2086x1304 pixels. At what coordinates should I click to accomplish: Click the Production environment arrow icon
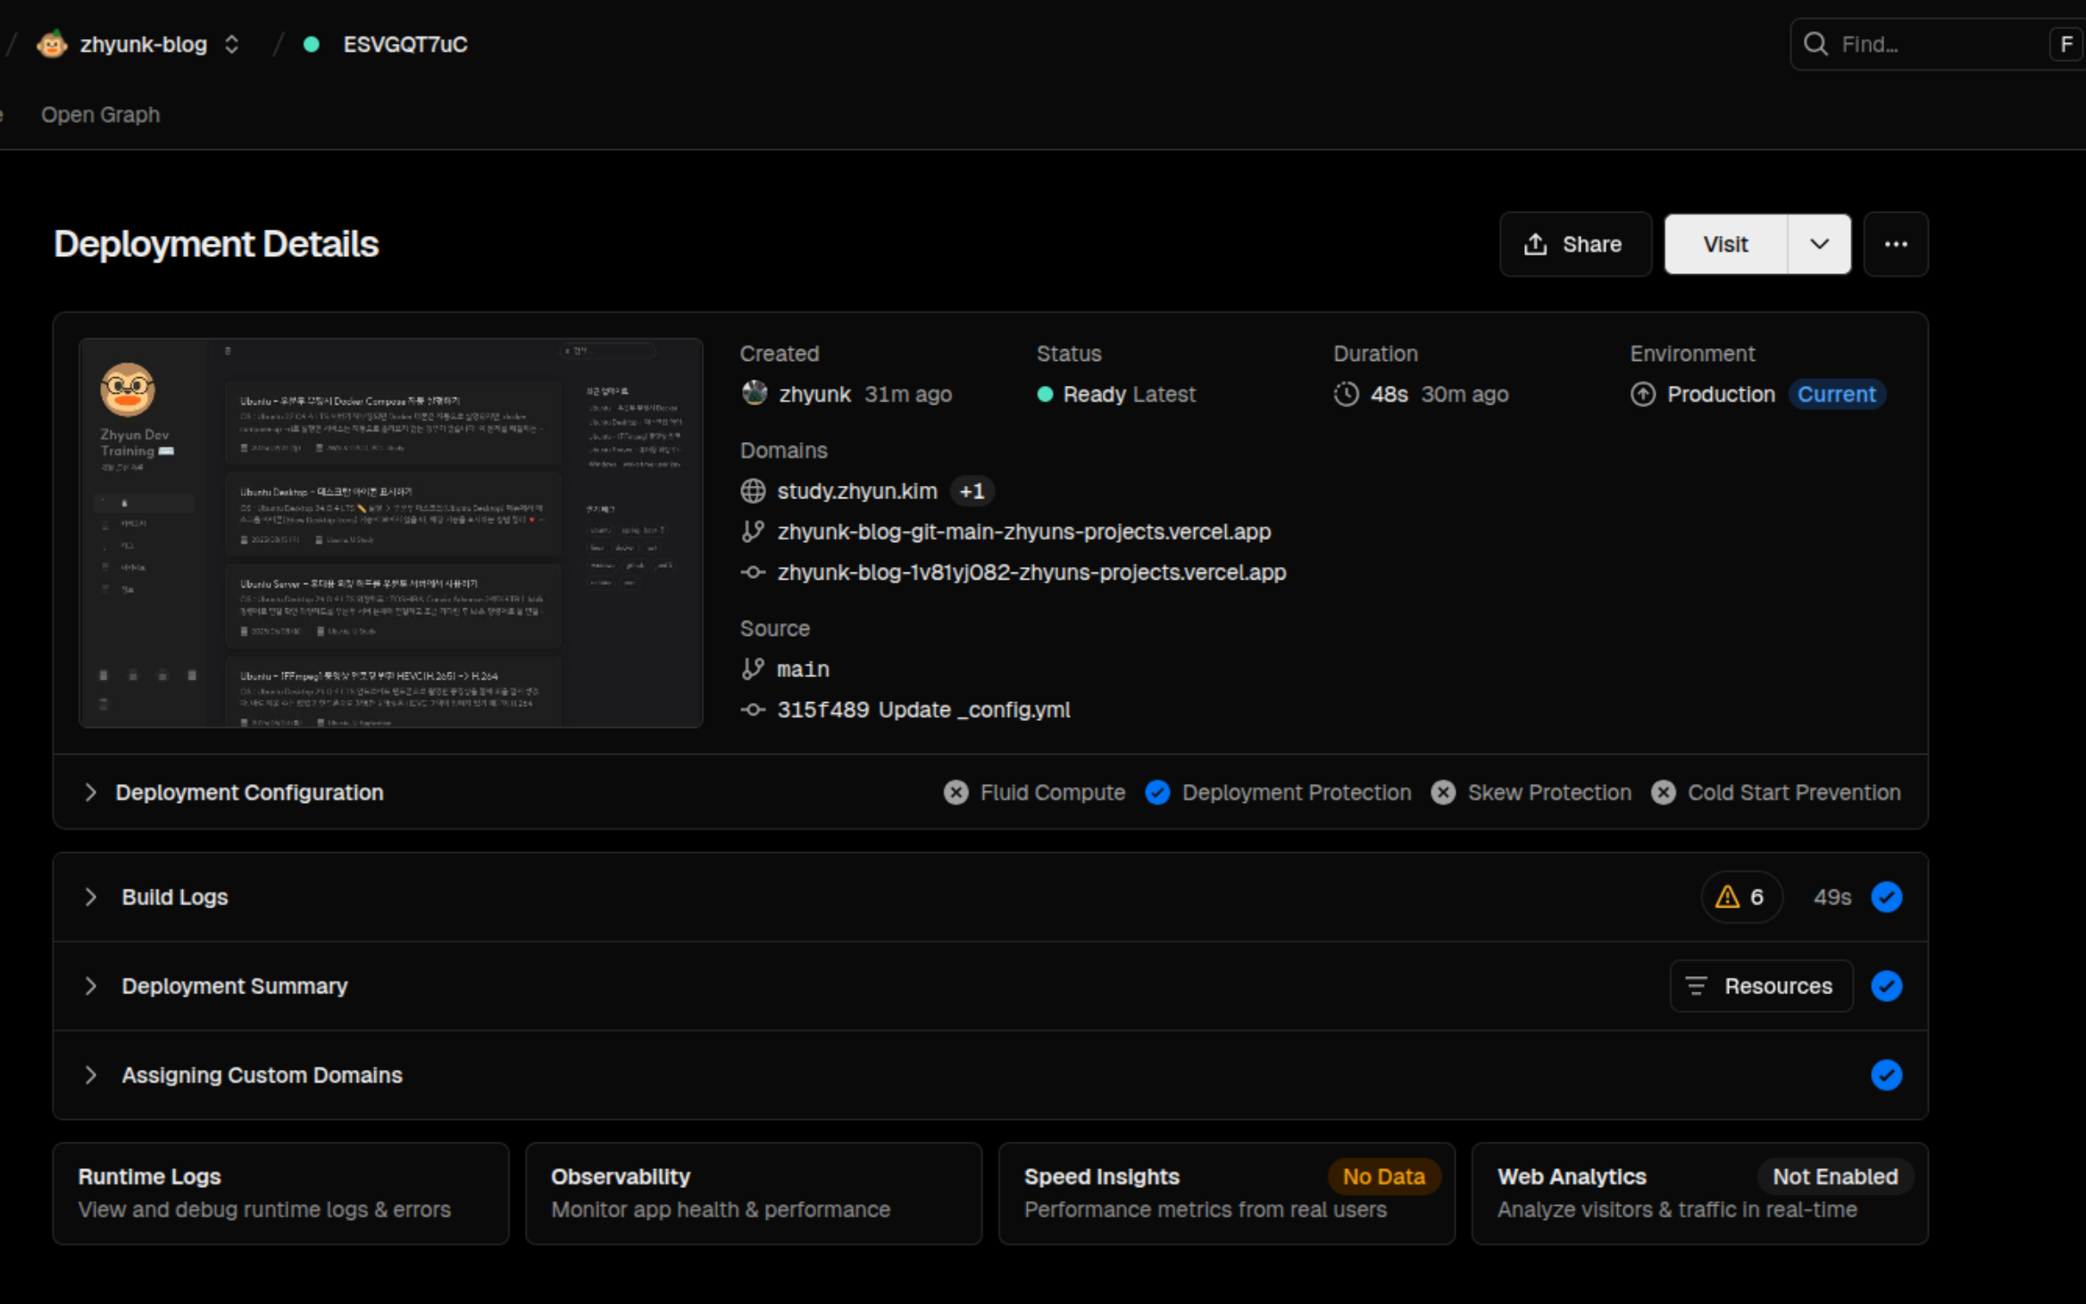pos(1643,394)
